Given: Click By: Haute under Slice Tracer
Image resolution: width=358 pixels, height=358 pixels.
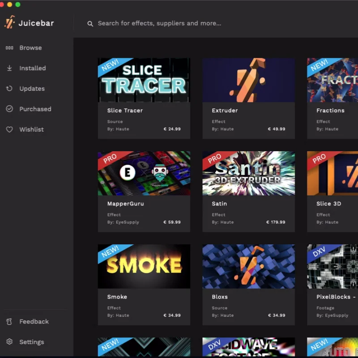Looking at the screenshot, I should [x=118, y=129].
